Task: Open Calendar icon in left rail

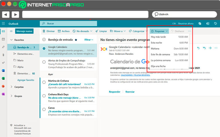Action: click(x=3, y=39)
